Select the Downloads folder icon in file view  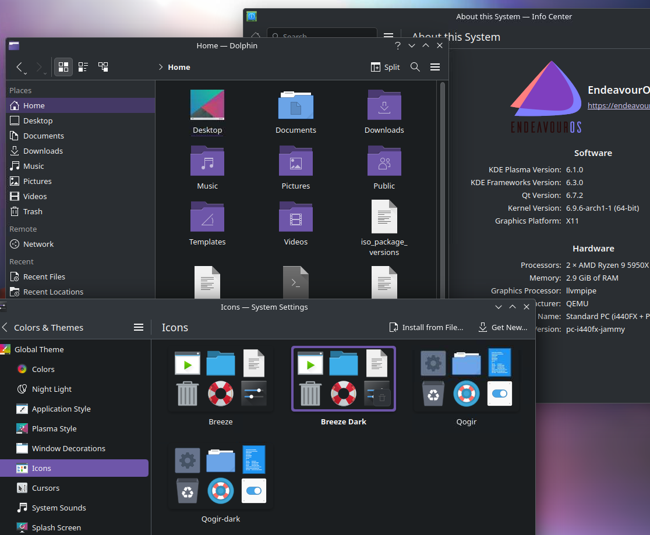coord(384,105)
